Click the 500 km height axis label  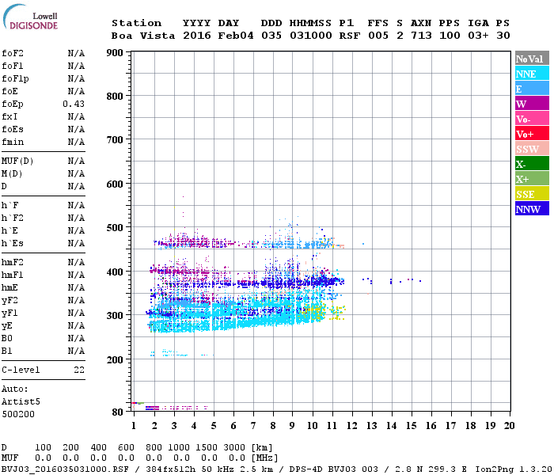coord(115,228)
